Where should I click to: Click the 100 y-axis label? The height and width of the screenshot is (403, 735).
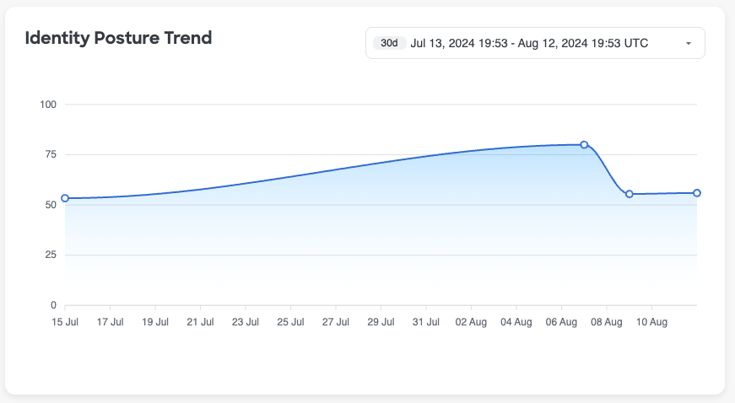(47, 105)
